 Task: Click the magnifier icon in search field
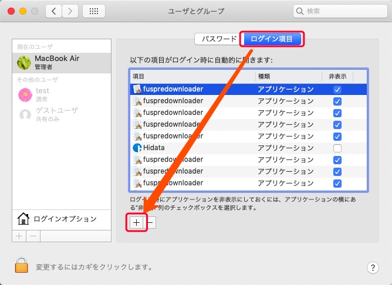pyautogui.click(x=299, y=11)
